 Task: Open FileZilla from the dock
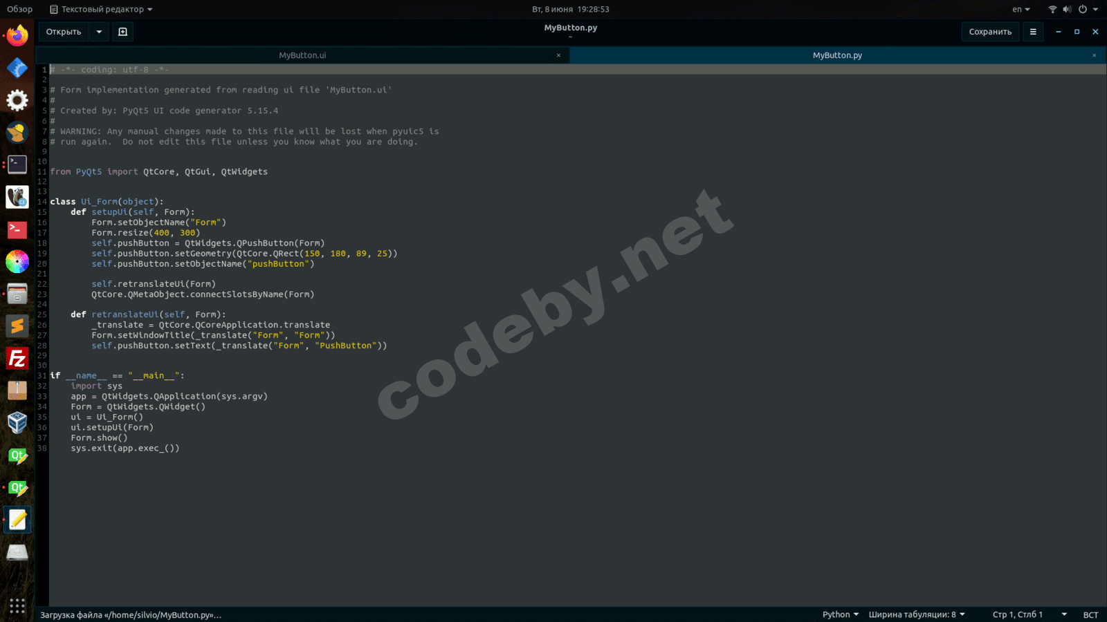pos(17,359)
